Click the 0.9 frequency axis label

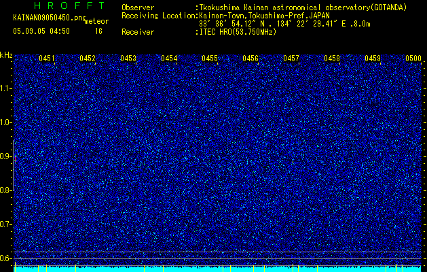[x=6, y=156]
